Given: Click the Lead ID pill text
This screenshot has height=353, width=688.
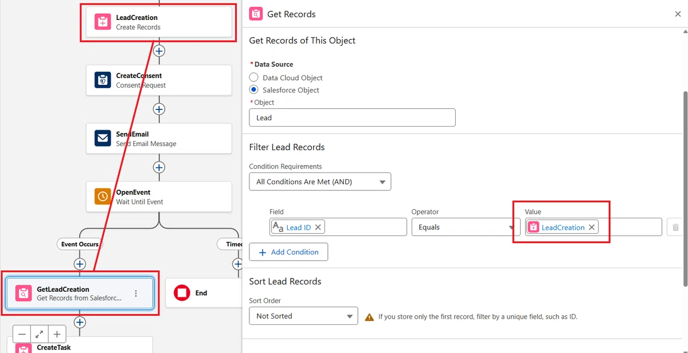Looking at the screenshot, I should click(299, 228).
